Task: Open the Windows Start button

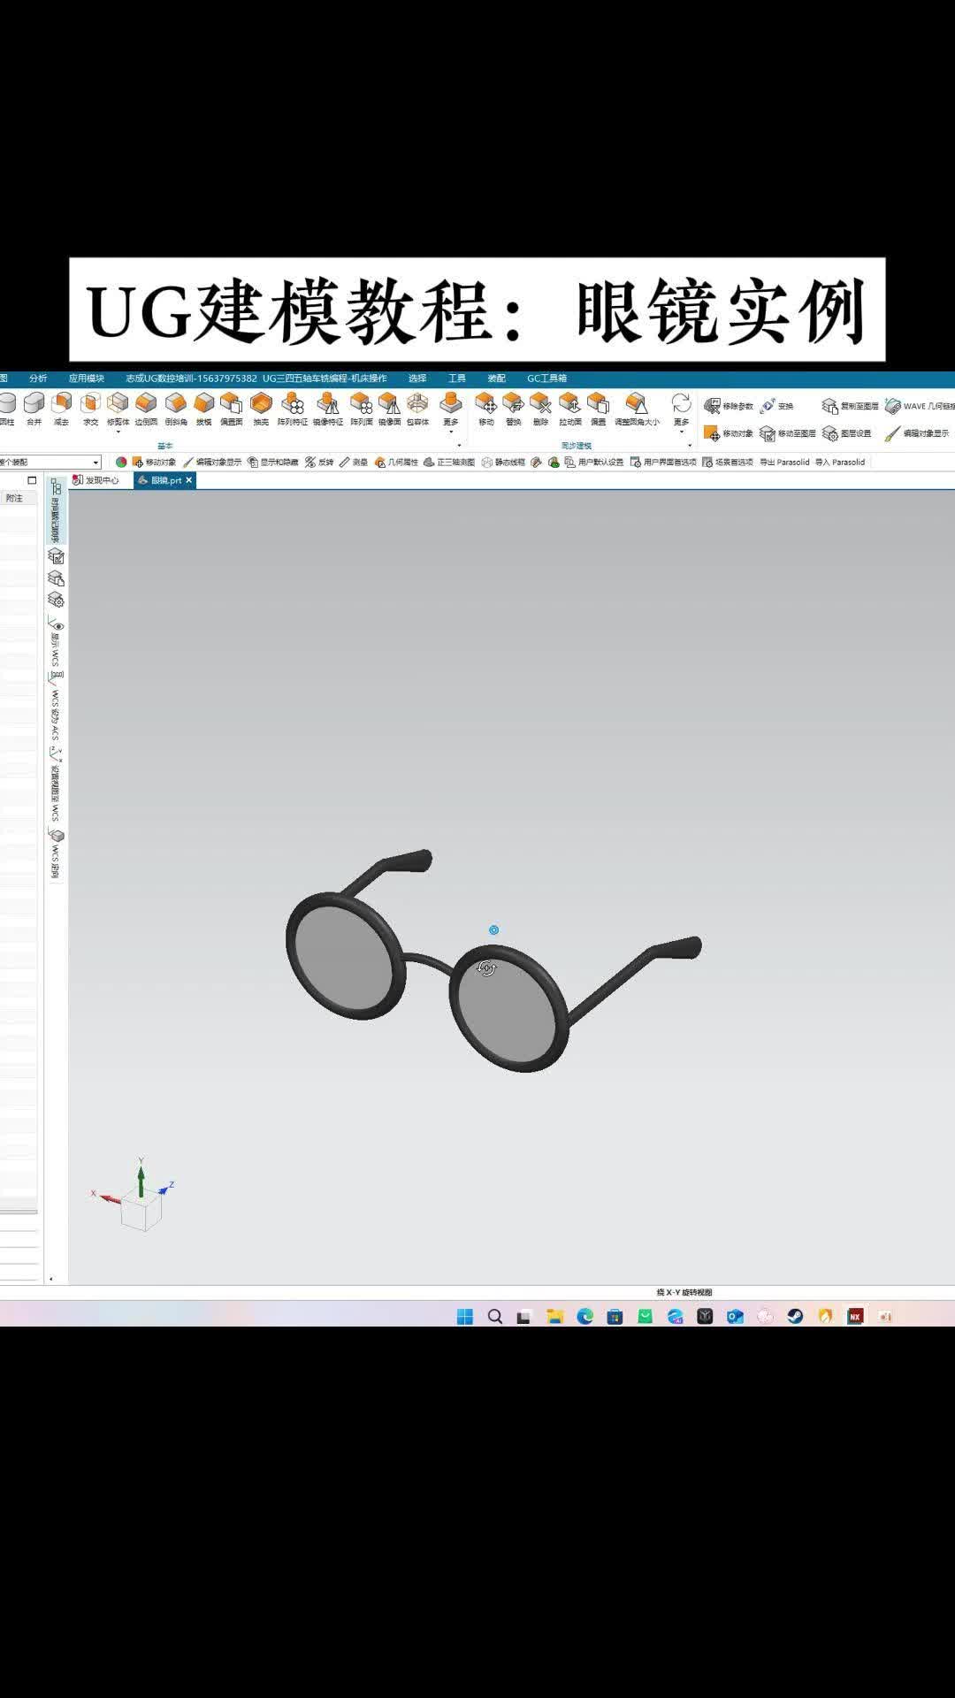Action: pos(465,1316)
